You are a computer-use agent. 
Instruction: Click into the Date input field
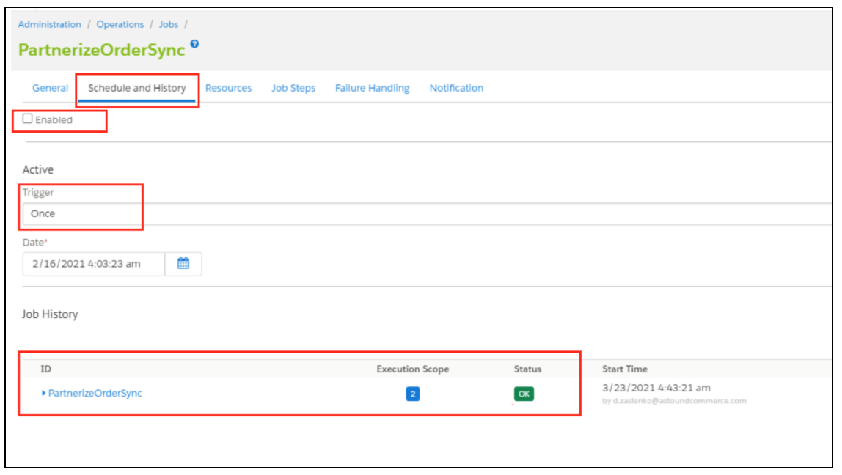pos(93,264)
